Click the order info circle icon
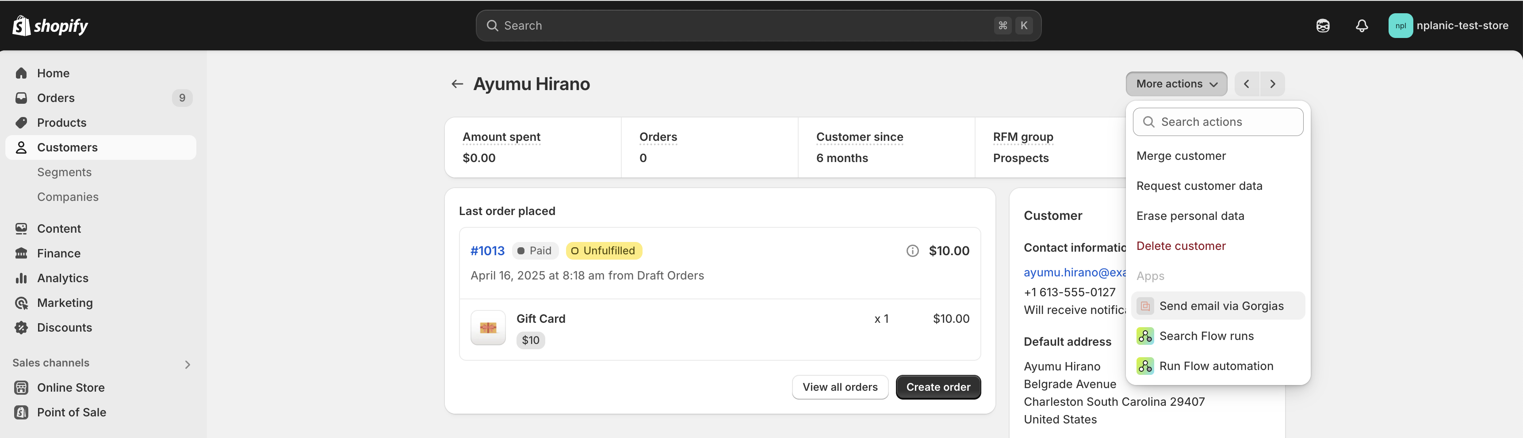 [x=912, y=251]
